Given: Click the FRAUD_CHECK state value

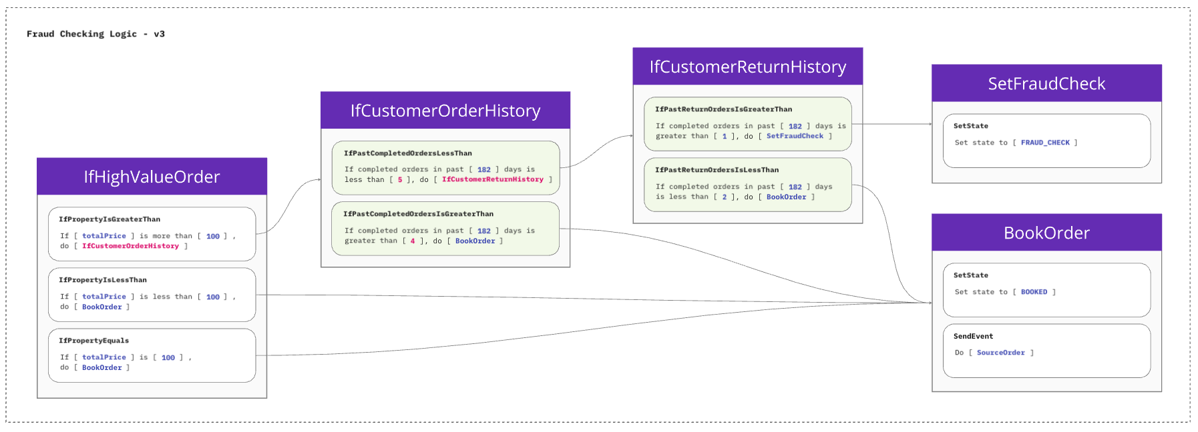Looking at the screenshot, I should coord(1045,143).
